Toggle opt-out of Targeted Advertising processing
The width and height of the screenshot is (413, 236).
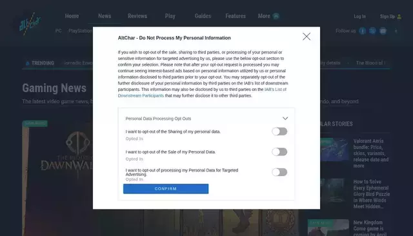[279, 172]
